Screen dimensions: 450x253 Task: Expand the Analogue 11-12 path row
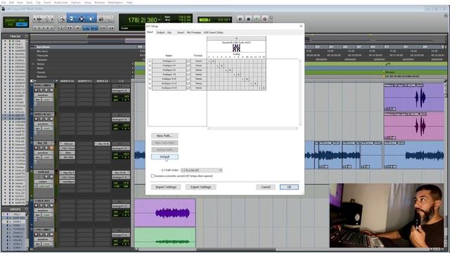150,84
